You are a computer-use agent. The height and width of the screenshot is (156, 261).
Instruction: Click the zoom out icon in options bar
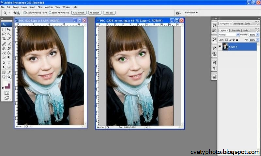[x=18, y=13]
